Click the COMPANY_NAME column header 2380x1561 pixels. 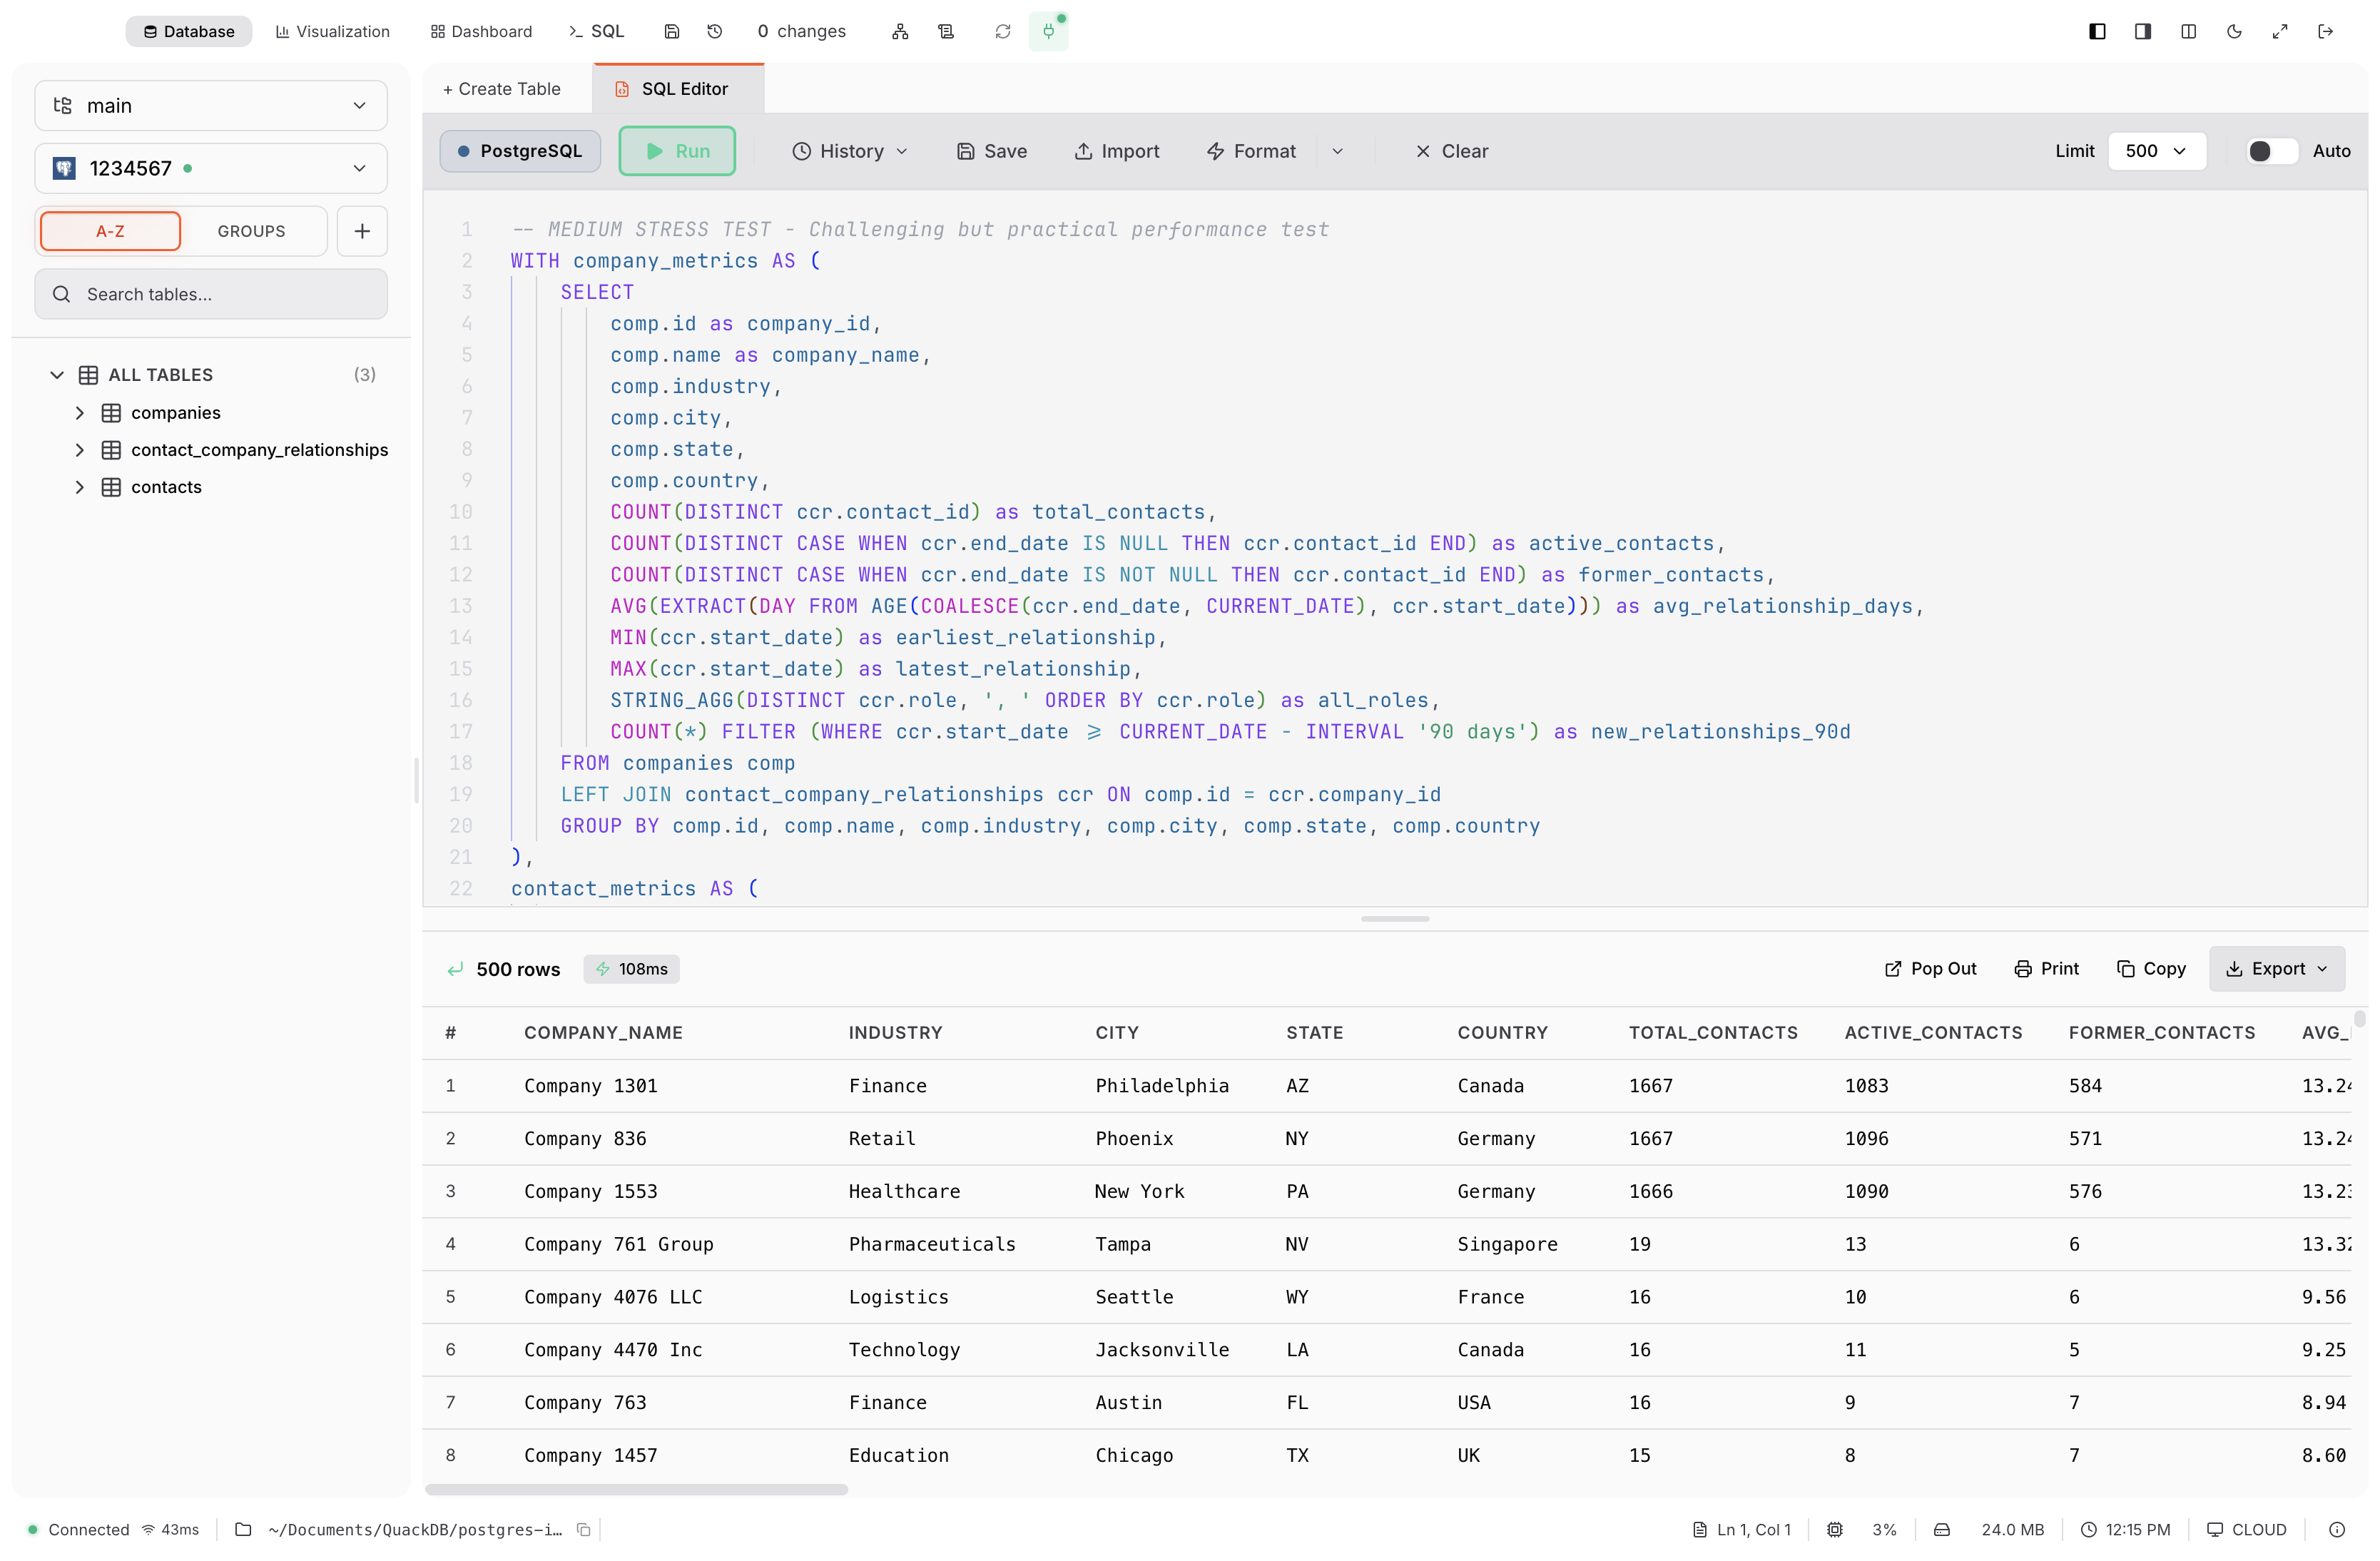click(x=603, y=1032)
